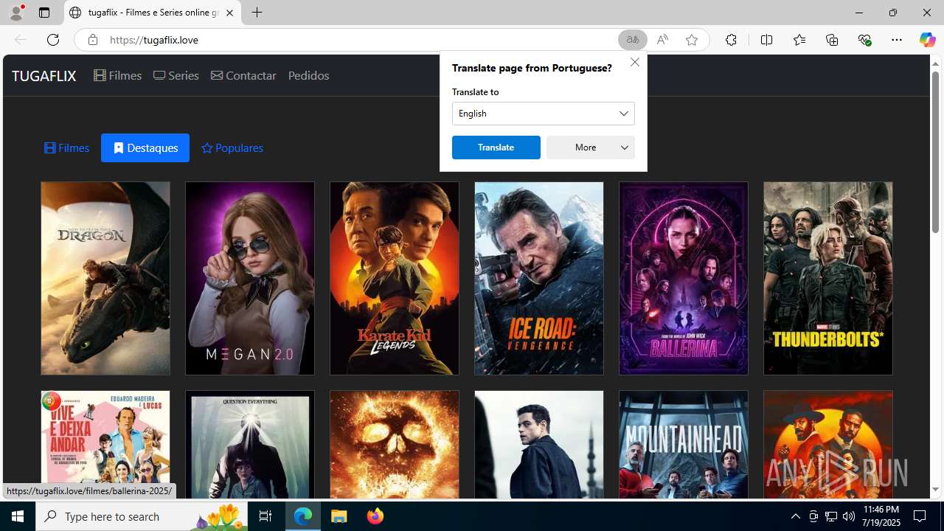Screen dimensions: 944x531
Task: Open the Mountainhead poster
Action: pos(684,445)
